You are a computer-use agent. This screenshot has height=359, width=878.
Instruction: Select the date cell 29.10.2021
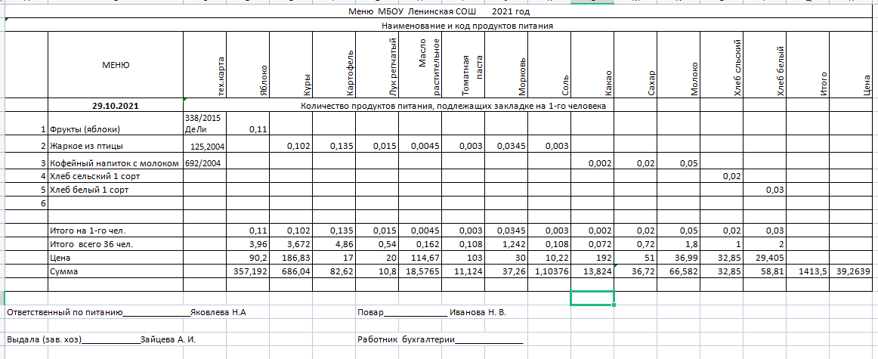115,106
